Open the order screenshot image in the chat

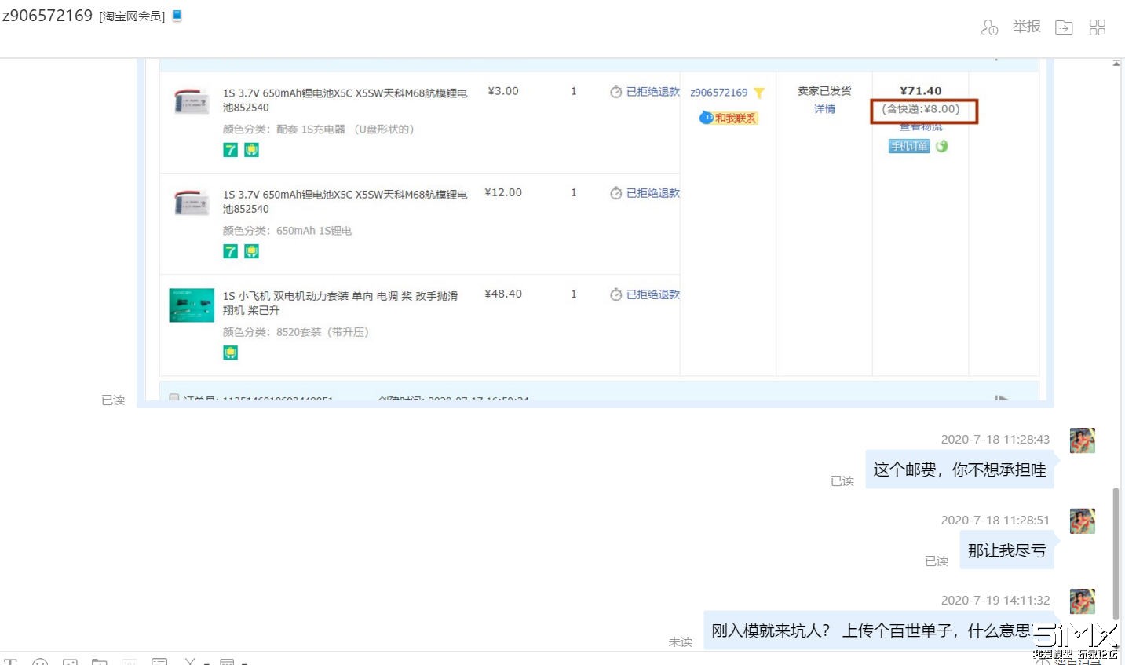pos(595,233)
